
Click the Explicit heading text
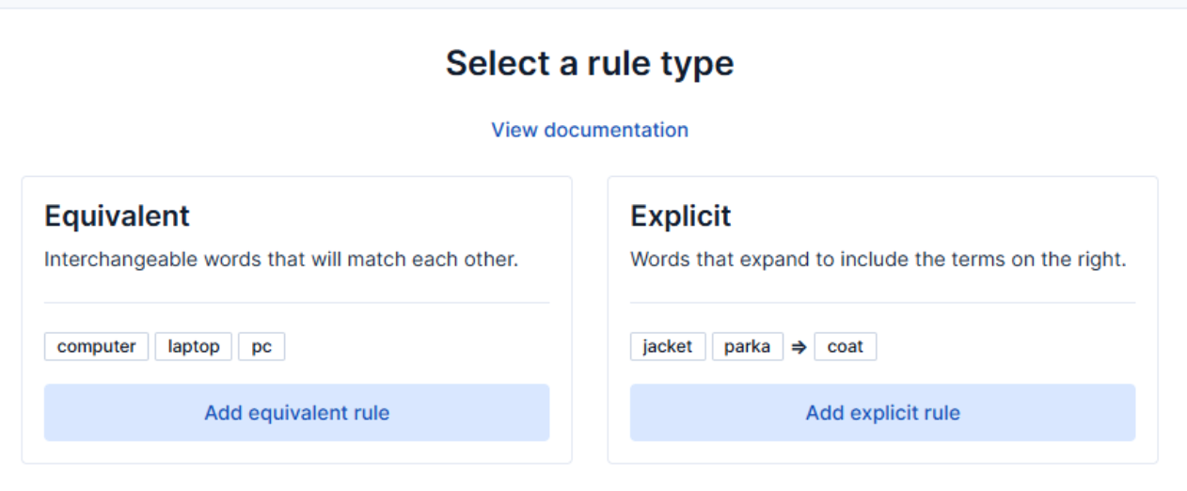click(680, 216)
